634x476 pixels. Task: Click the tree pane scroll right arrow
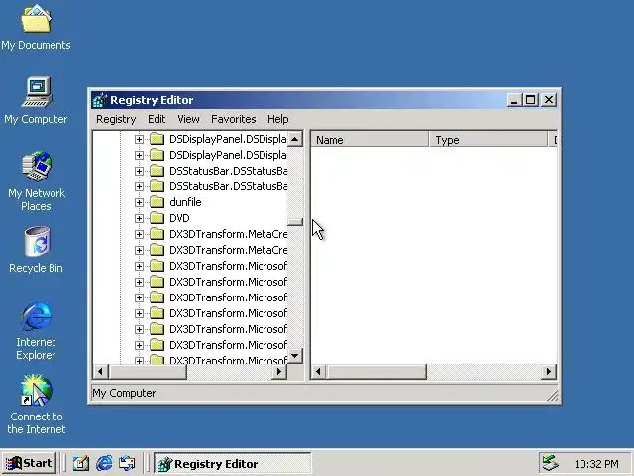(x=279, y=371)
